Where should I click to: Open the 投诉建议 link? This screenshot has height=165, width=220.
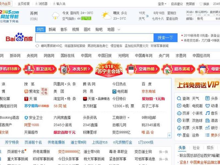[177, 4]
